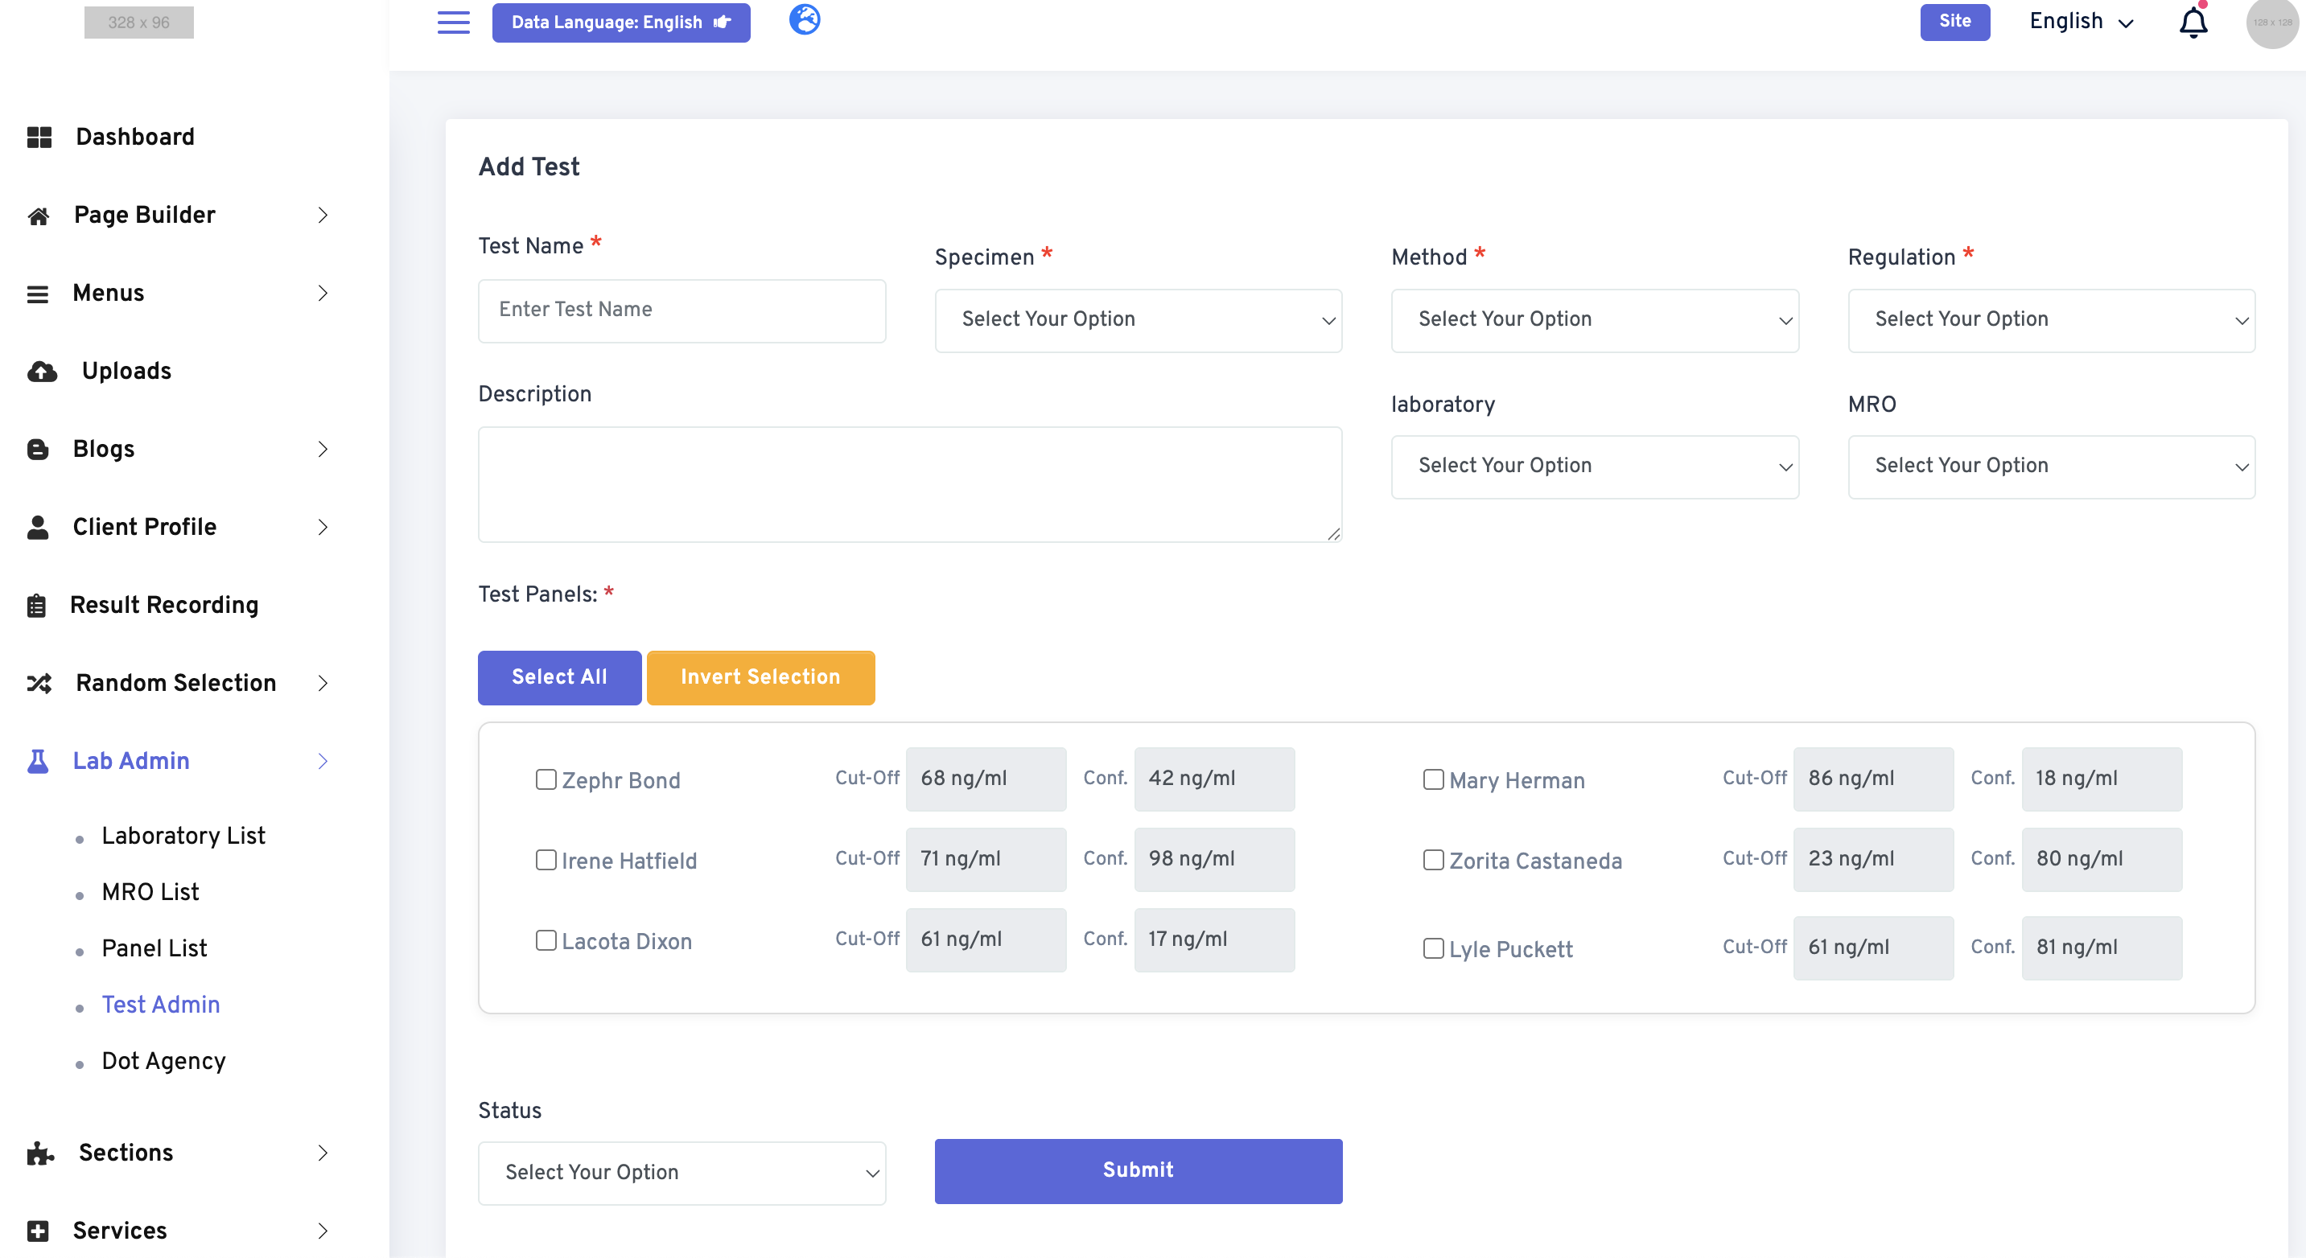Image resolution: width=2306 pixels, height=1258 pixels.
Task: Open the Specimen dropdown
Action: pyautogui.click(x=1138, y=319)
